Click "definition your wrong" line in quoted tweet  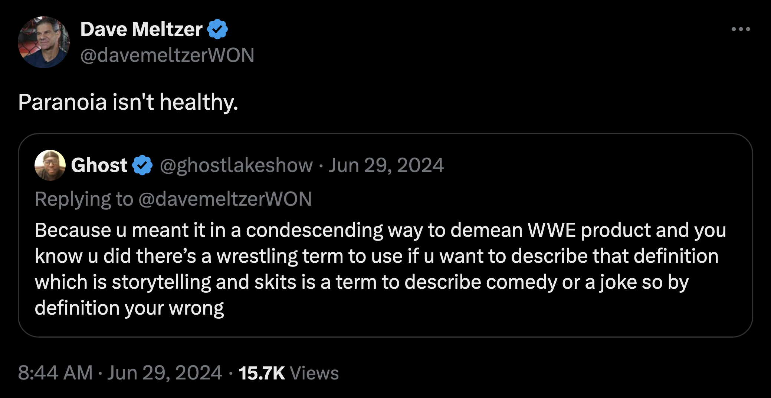coord(129,308)
